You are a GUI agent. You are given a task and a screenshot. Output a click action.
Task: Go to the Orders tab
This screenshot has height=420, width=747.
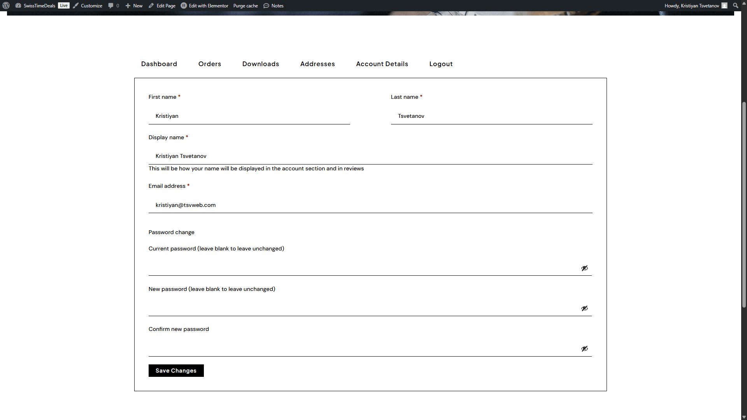click(209, 64)
